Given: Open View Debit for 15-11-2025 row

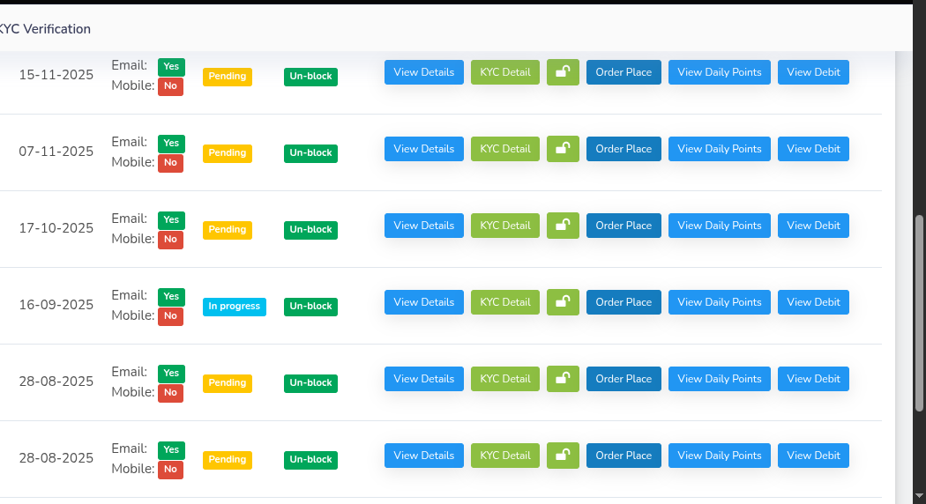Looking at the screenshot, I should [x=813, y=72].
